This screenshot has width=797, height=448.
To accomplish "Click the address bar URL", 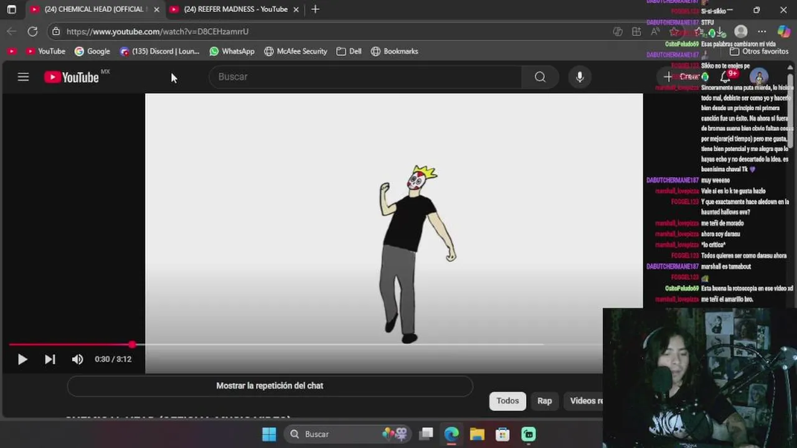I will [x=158, y=31].
